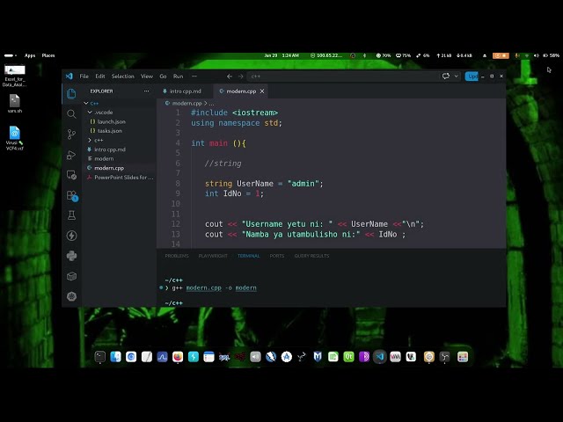
Task: Switch to Ports panel tab
Action: 277,256
